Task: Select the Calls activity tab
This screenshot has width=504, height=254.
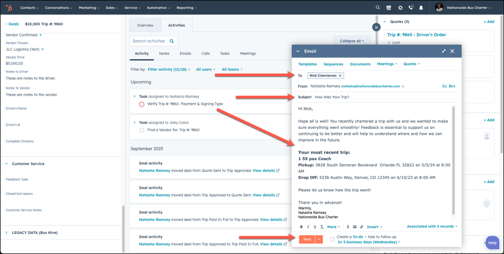Action: 206,54
